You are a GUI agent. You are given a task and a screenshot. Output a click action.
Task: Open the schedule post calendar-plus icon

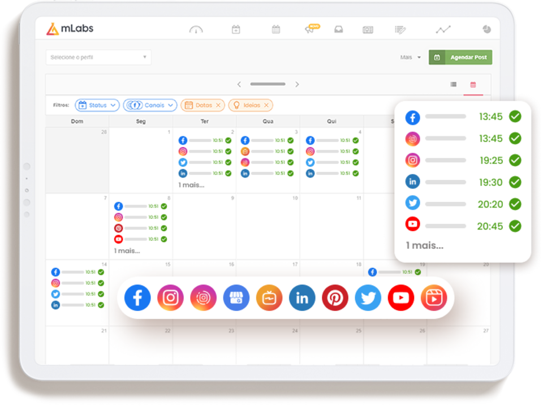click(236, 29)
